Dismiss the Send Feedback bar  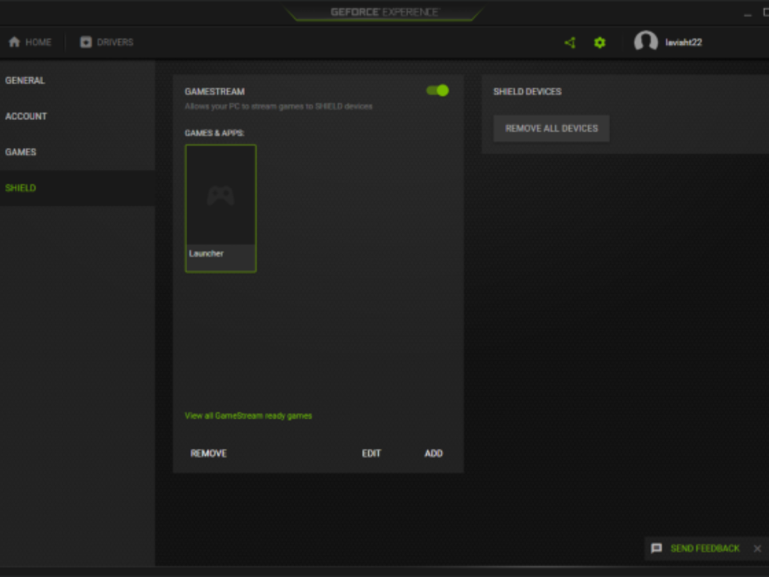point(757,549)
